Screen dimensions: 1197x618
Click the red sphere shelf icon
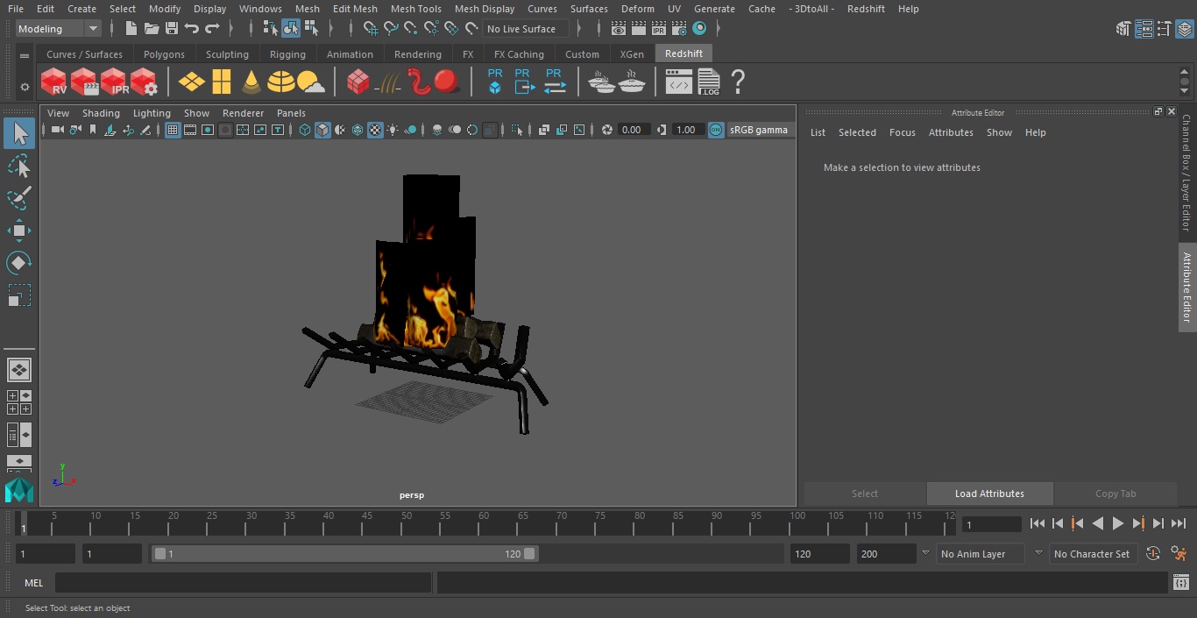[447, 82]
